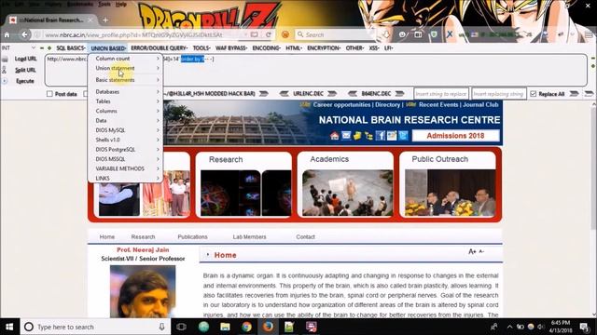Expand the Basic statements submenu
Image resolution: width=597 pixels, height=335 pixels.
(126, 80)
